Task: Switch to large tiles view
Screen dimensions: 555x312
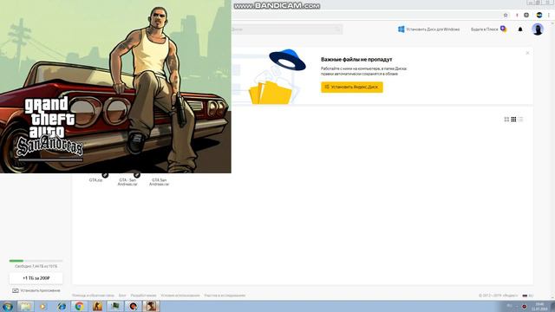Action: (x=506, y=120)
